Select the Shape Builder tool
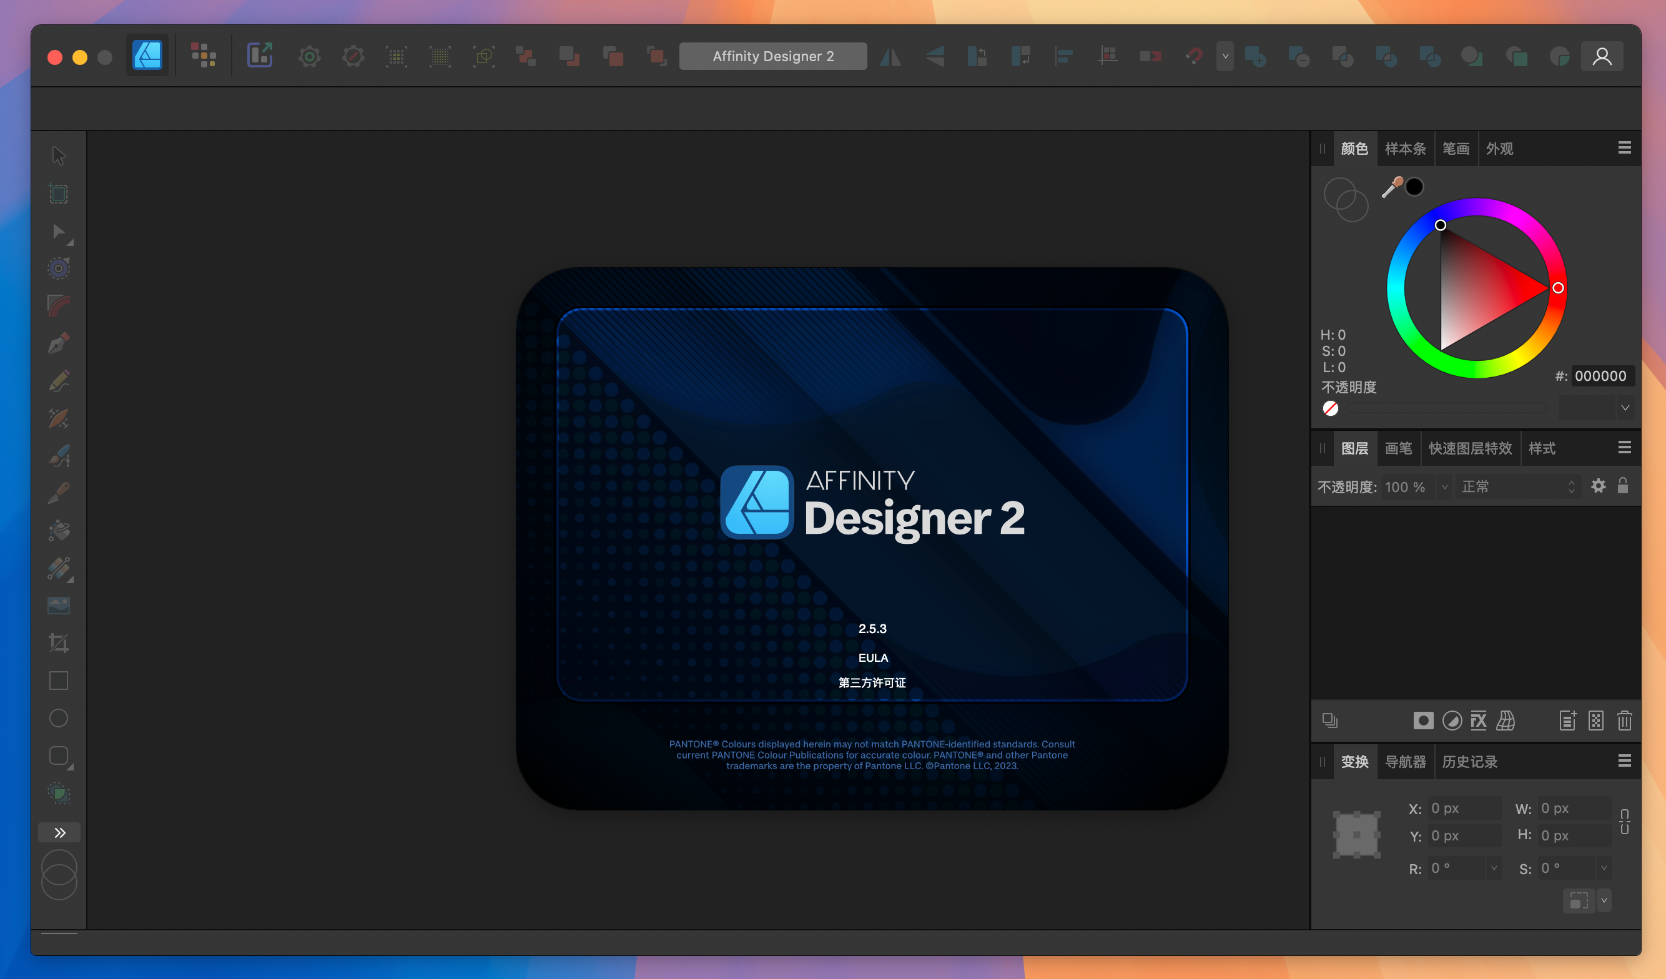The image size is (1666, 979). point(59,793)
